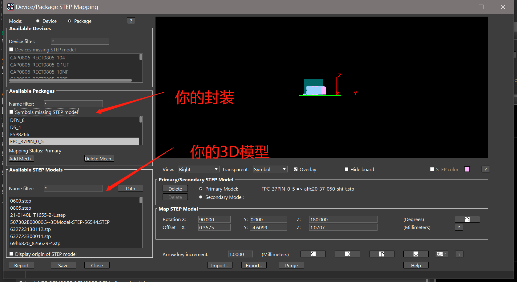Image resolution: width=517 pixels, height=282 pixels.
Task: Focus the Device filter input field
Action: point(80,41)
